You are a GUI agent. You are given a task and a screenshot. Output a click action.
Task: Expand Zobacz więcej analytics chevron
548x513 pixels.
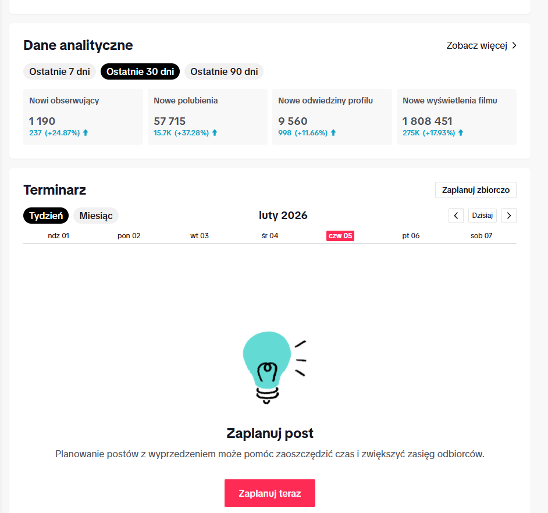(514, 45)
